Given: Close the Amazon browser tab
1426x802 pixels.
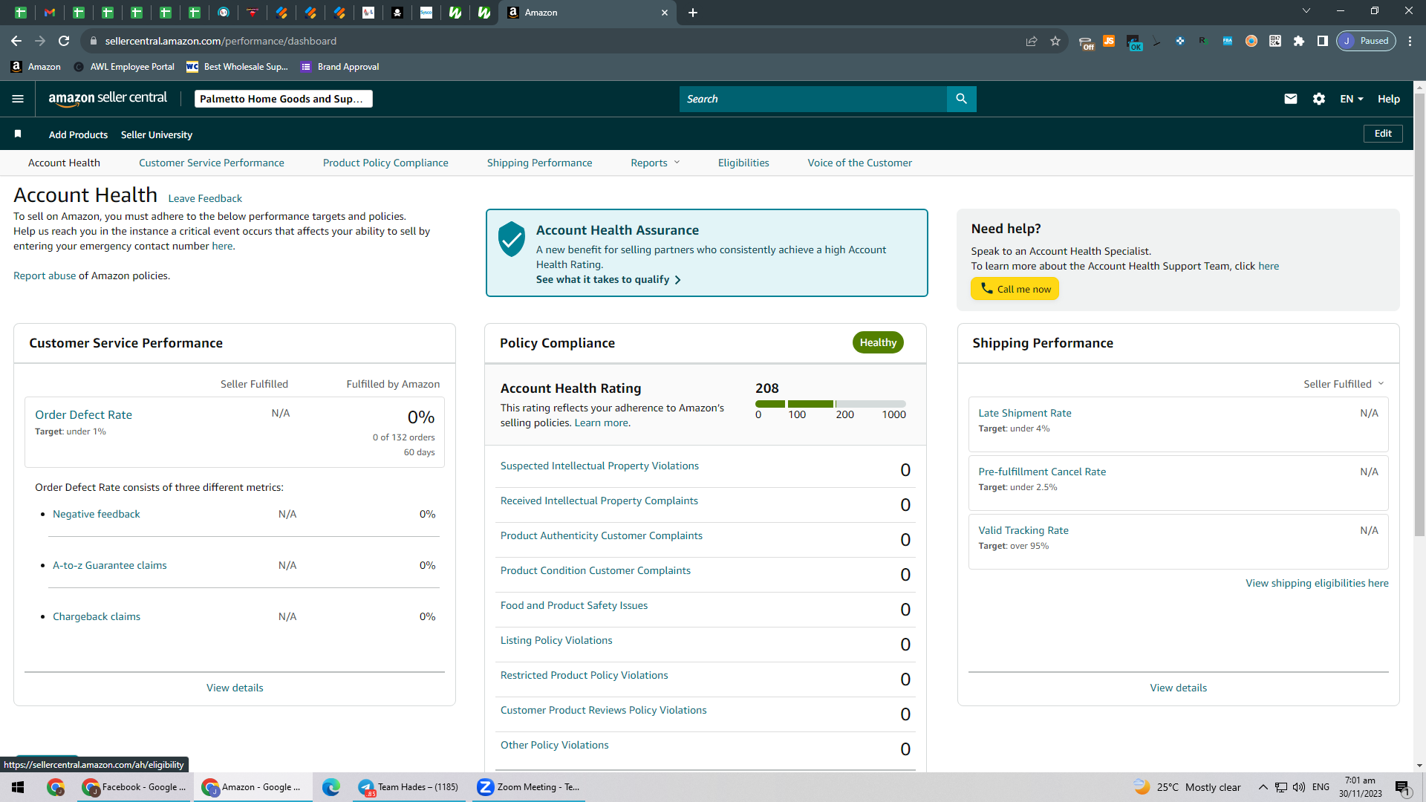Looking at the screenshot, I should (665, 13).
